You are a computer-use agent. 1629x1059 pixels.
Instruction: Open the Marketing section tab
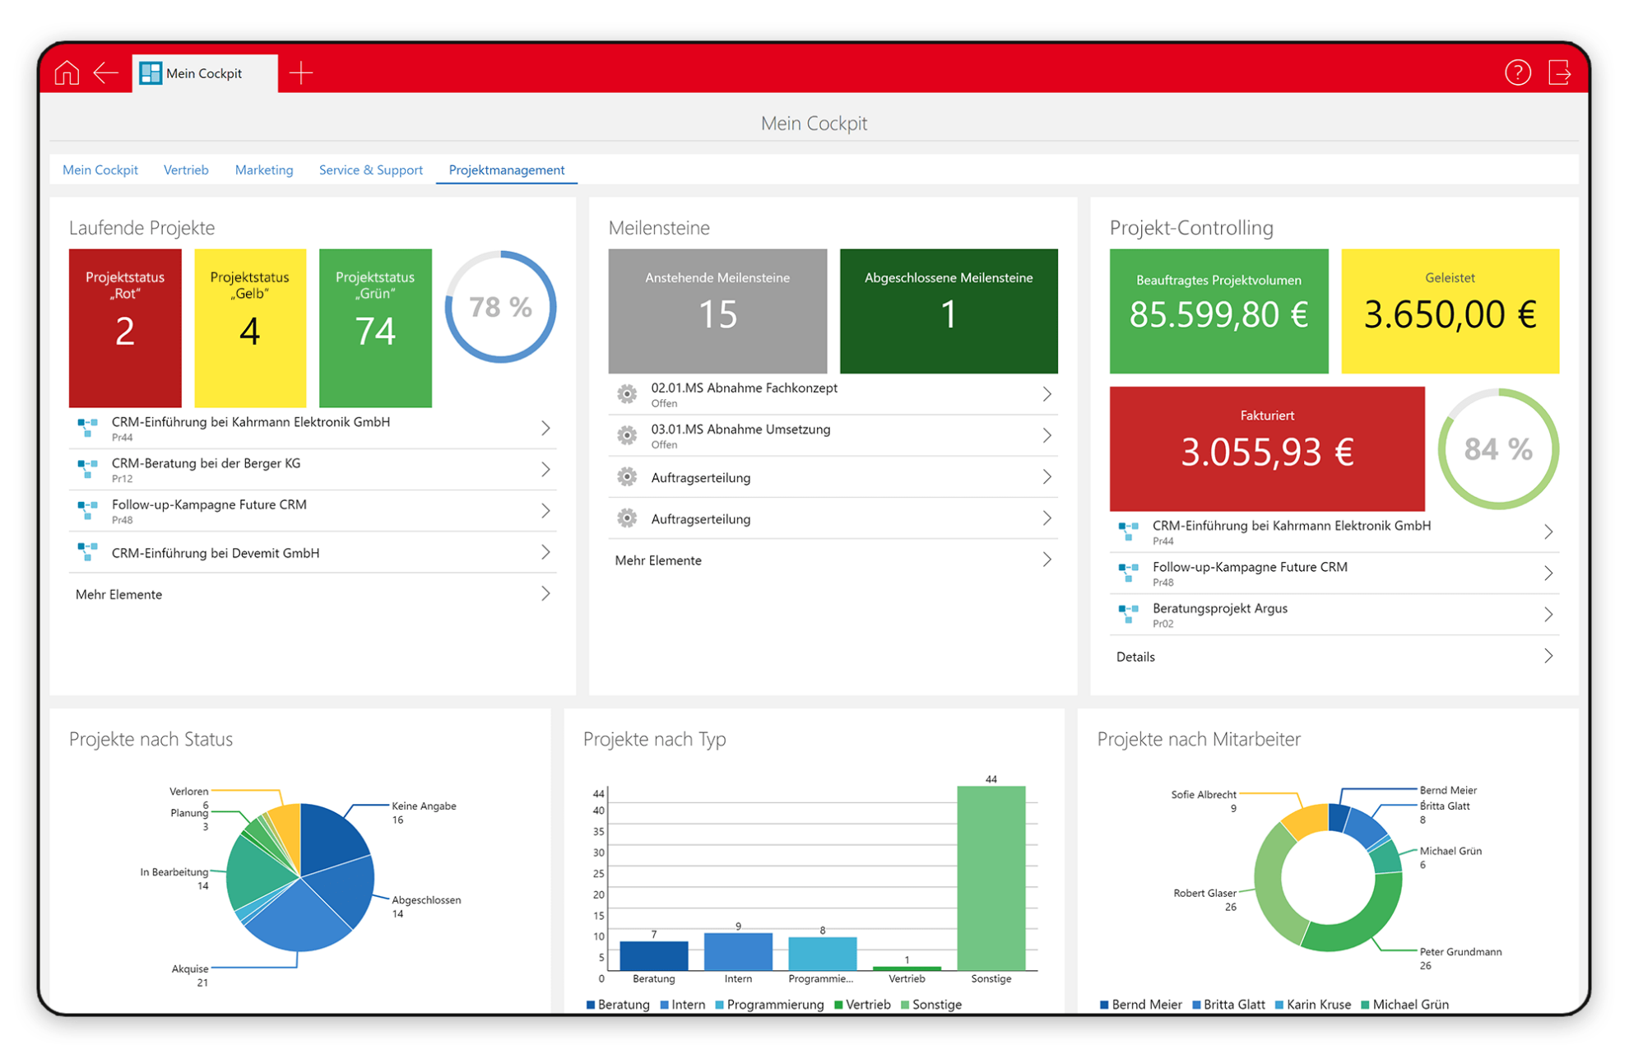coord(264,170)
